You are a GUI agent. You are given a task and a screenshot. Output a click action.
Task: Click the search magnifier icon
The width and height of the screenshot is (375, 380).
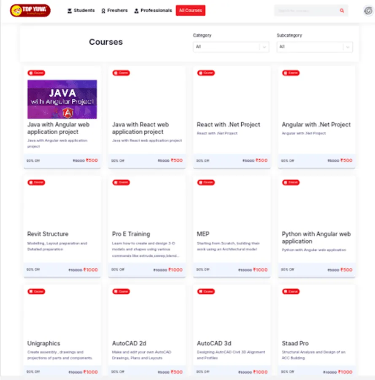(x=342, y=11)
